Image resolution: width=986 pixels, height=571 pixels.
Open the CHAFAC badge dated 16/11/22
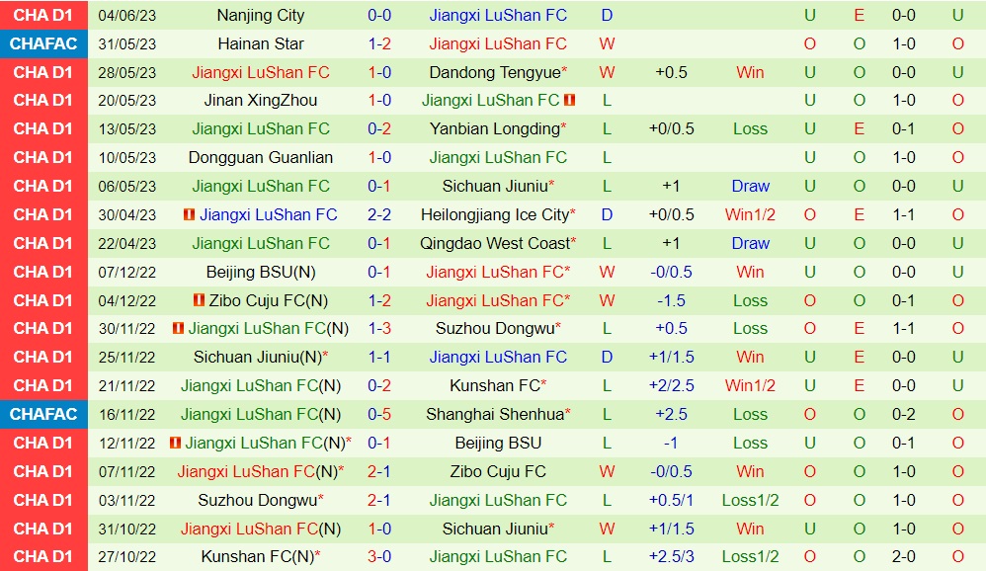43,414
